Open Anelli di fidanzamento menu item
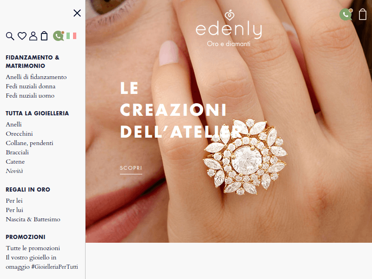 (36, 77)
